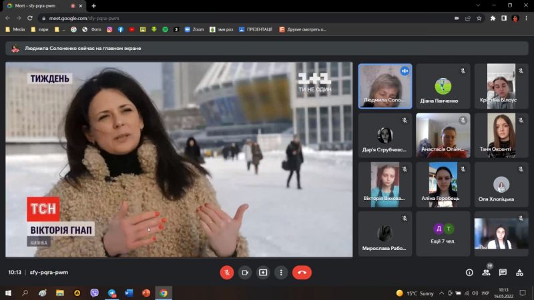Leave the call with red hang-up button

pyautogui.click(x=302, y=273)
